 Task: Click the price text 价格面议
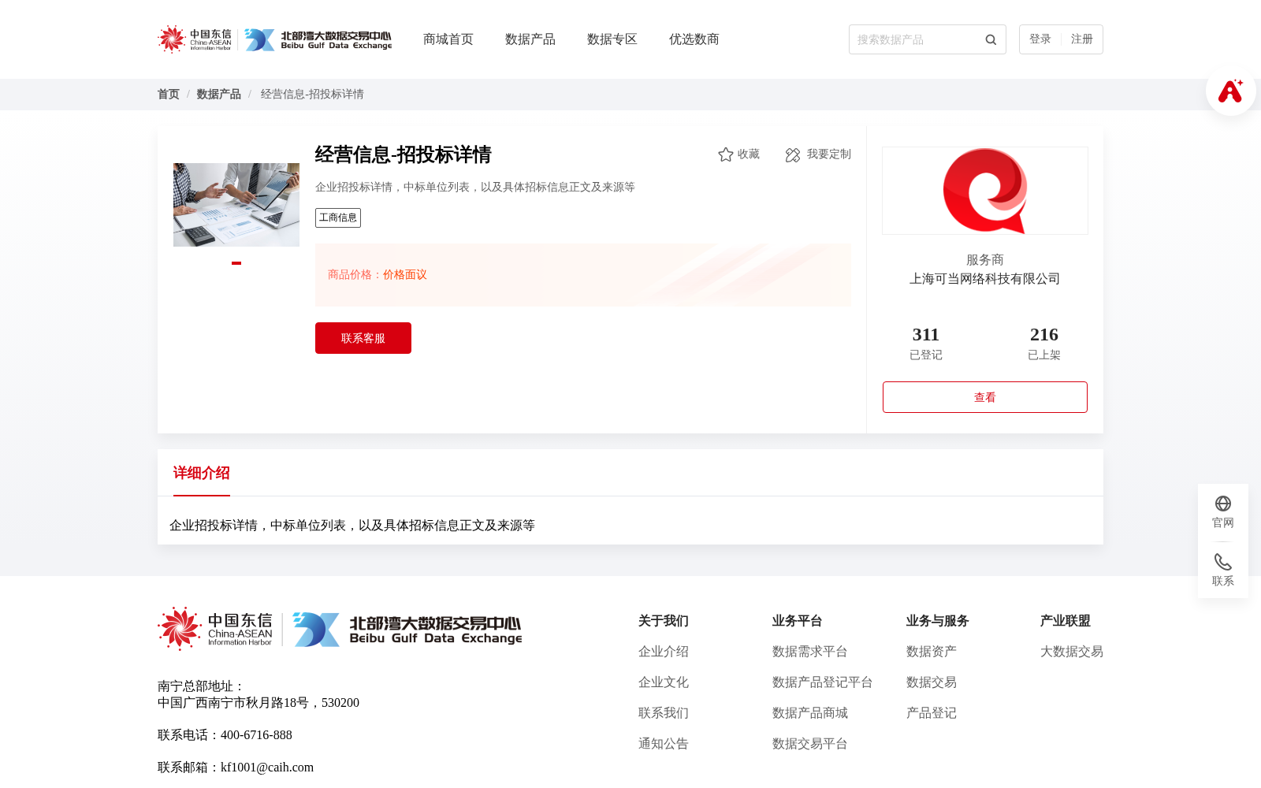pos(405,275)
